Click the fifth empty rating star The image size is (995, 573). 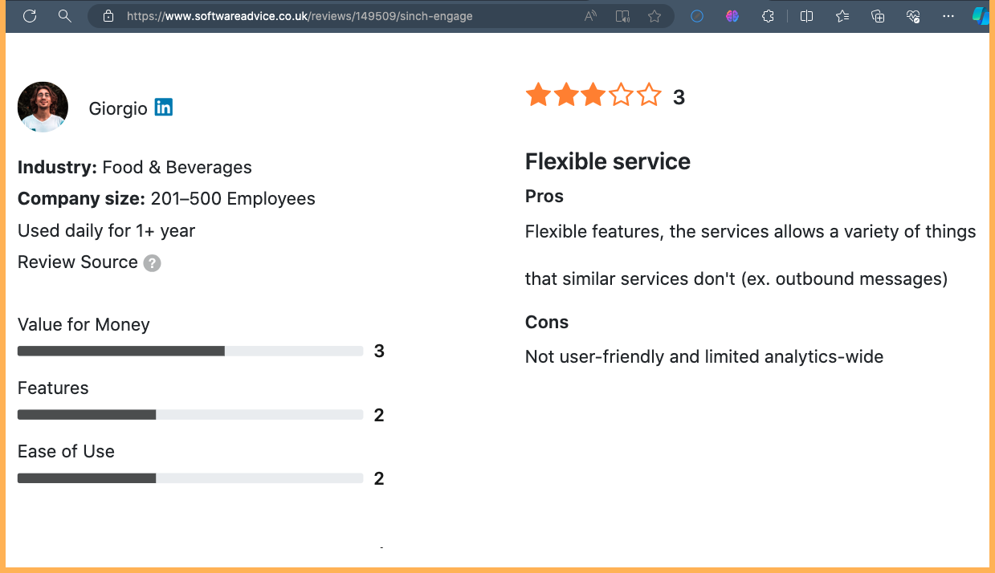(648, 95)
